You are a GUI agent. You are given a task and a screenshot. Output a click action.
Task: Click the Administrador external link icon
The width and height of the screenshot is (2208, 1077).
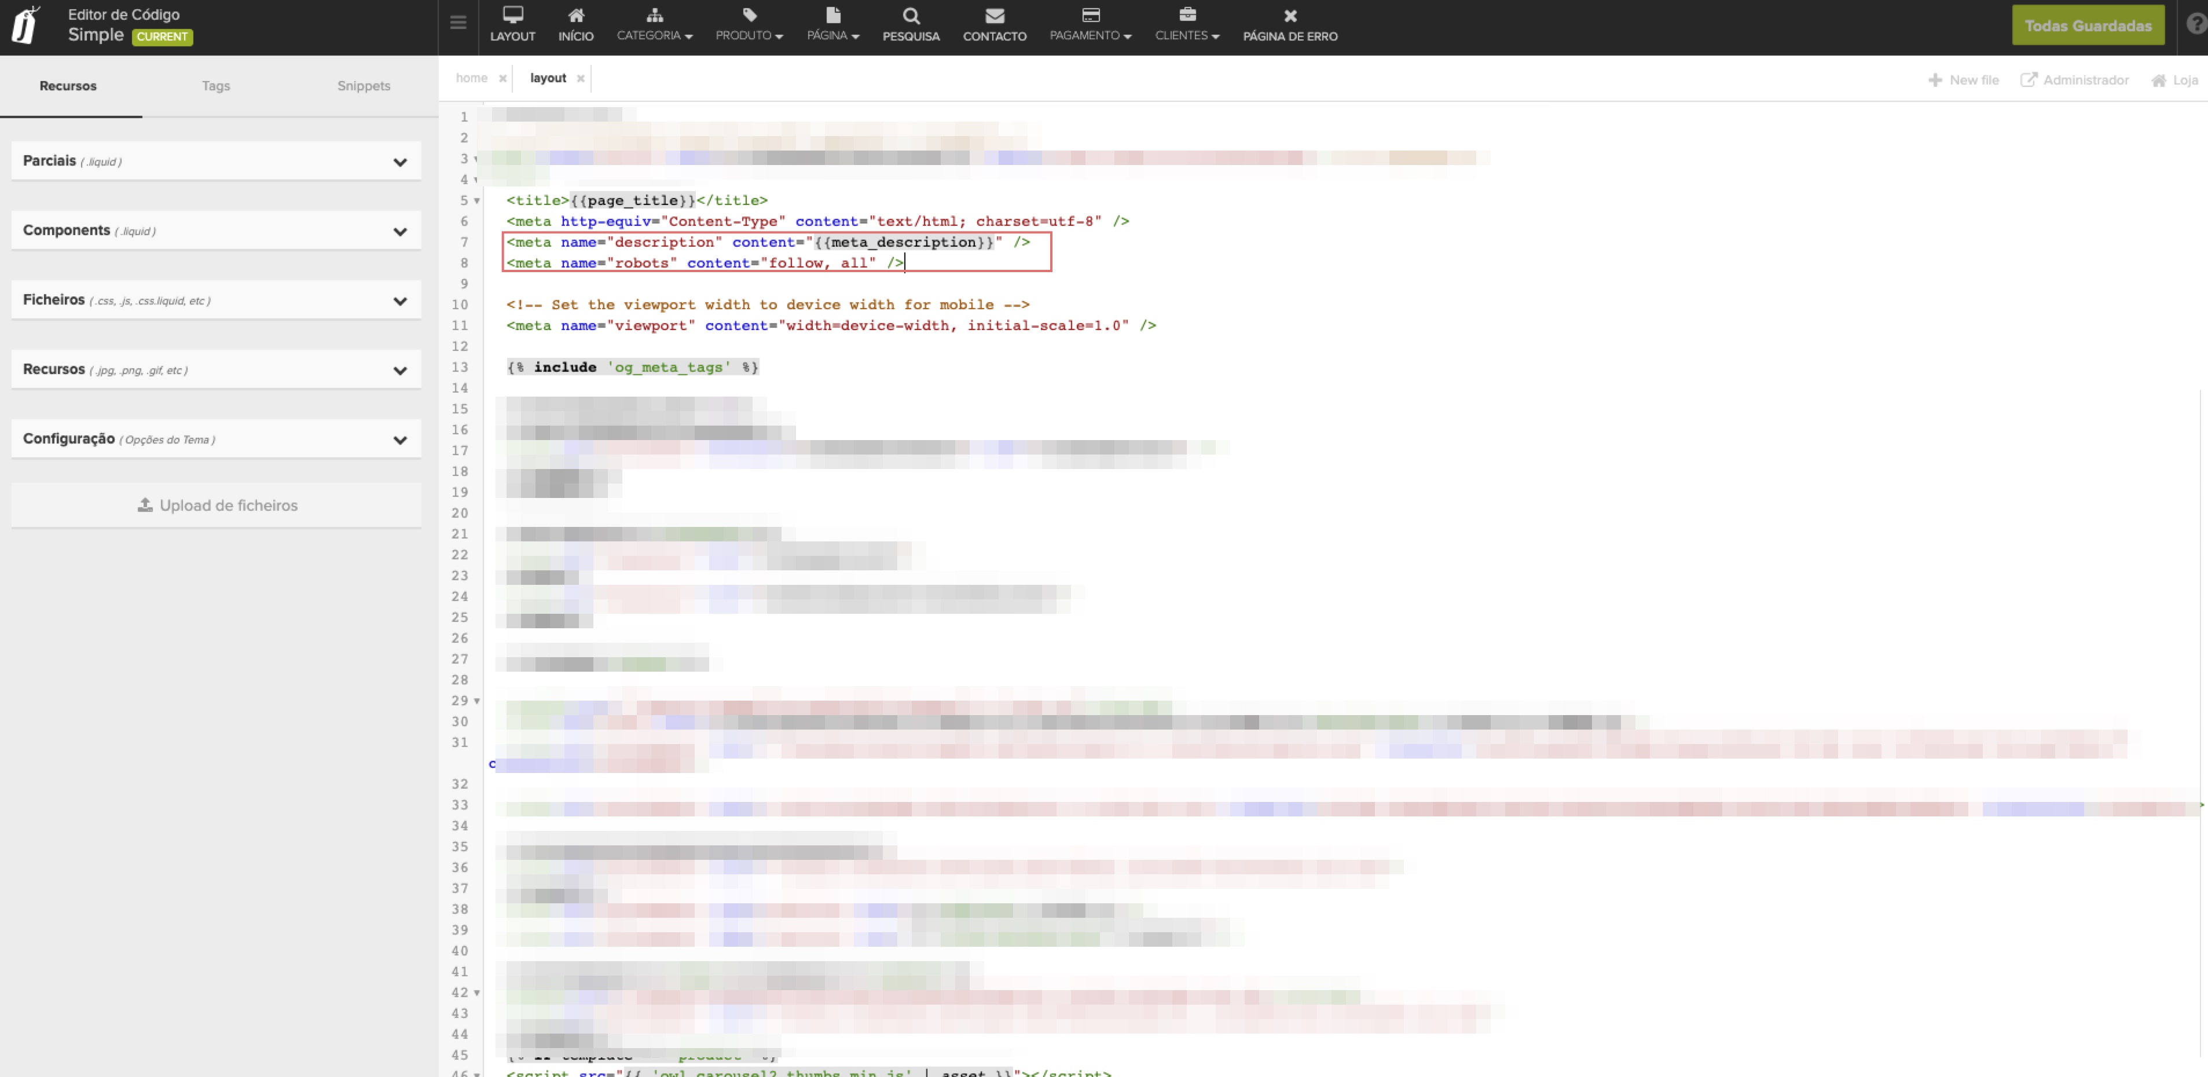click(x=2029, y=80)
